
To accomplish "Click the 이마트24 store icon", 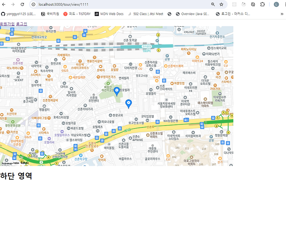I will click(x=197, y=57).
